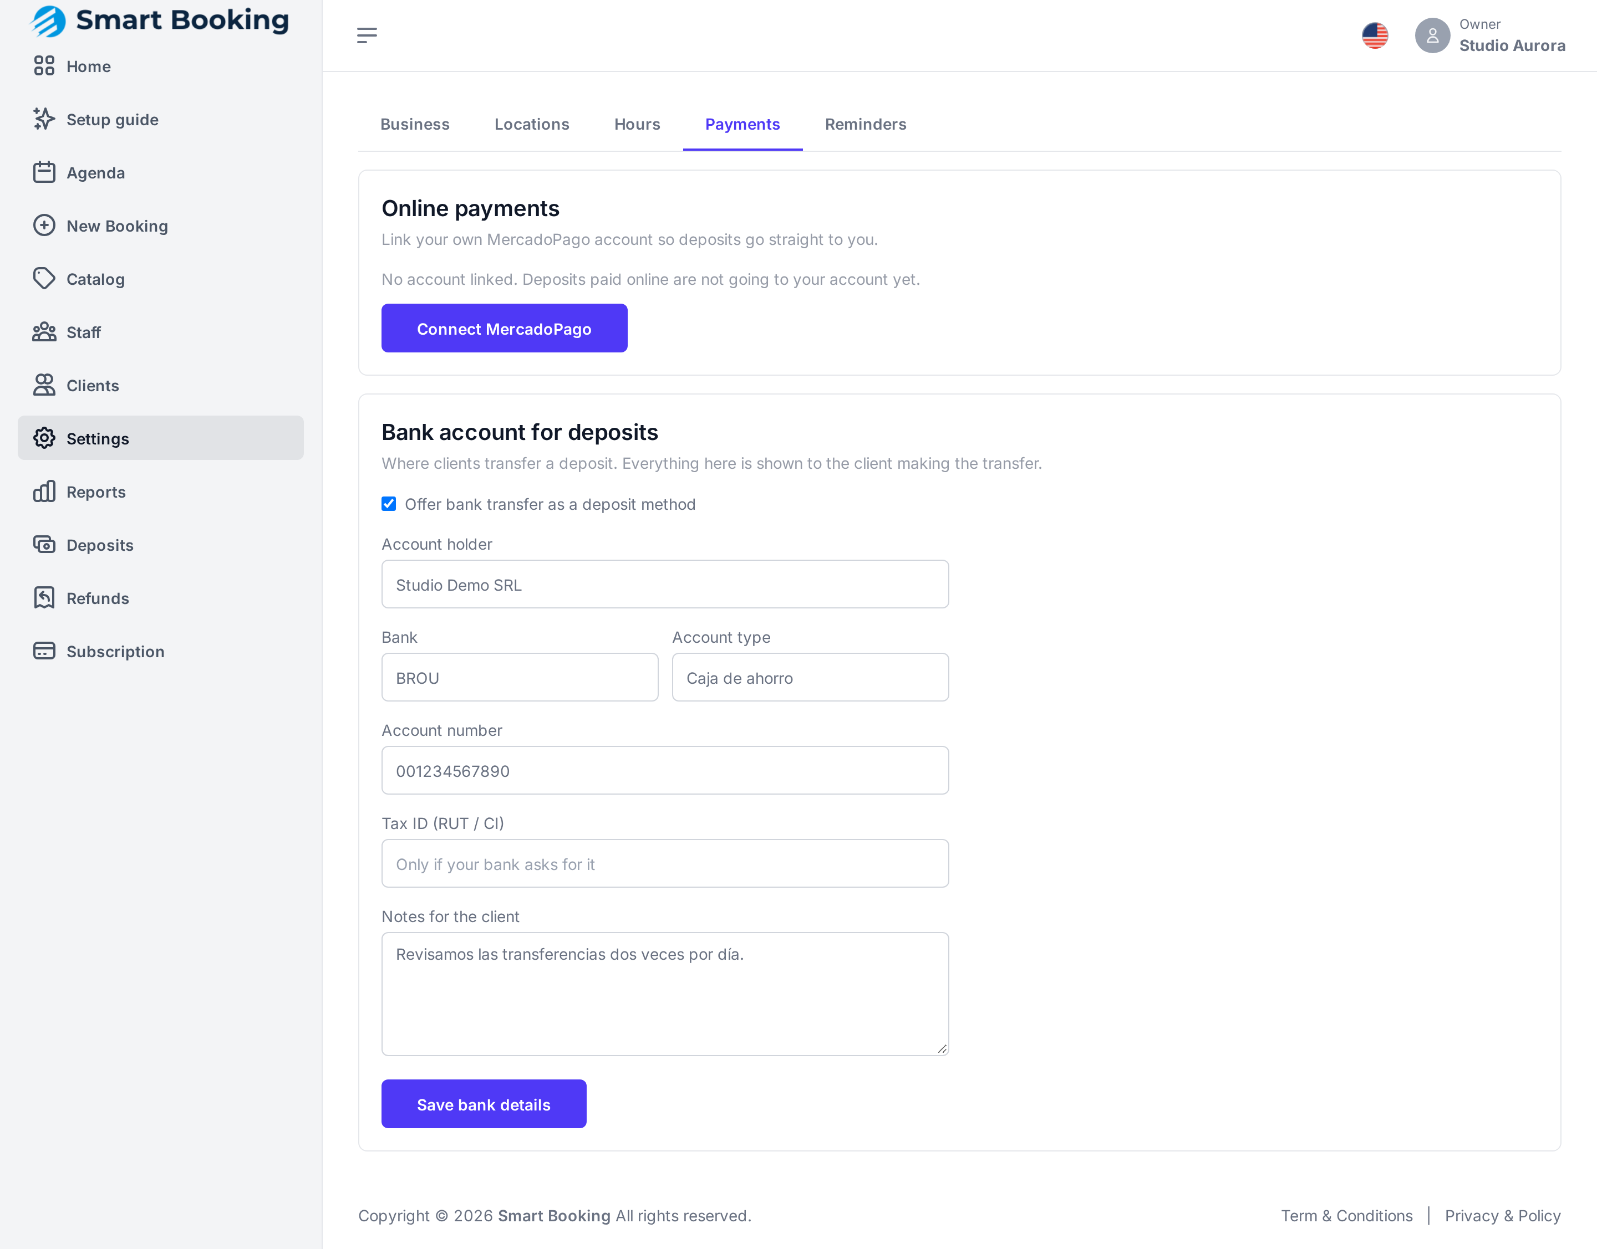Screen dimensions: 1597x1249
Task: Open the Privacy & Policy link
Action: pos(1503,1216)
